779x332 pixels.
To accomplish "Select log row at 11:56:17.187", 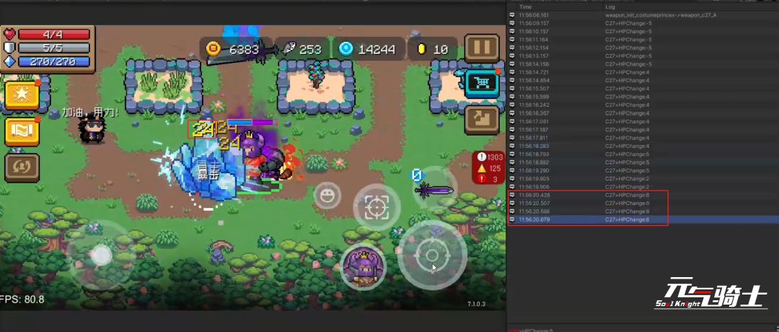I will pos(644,130).
